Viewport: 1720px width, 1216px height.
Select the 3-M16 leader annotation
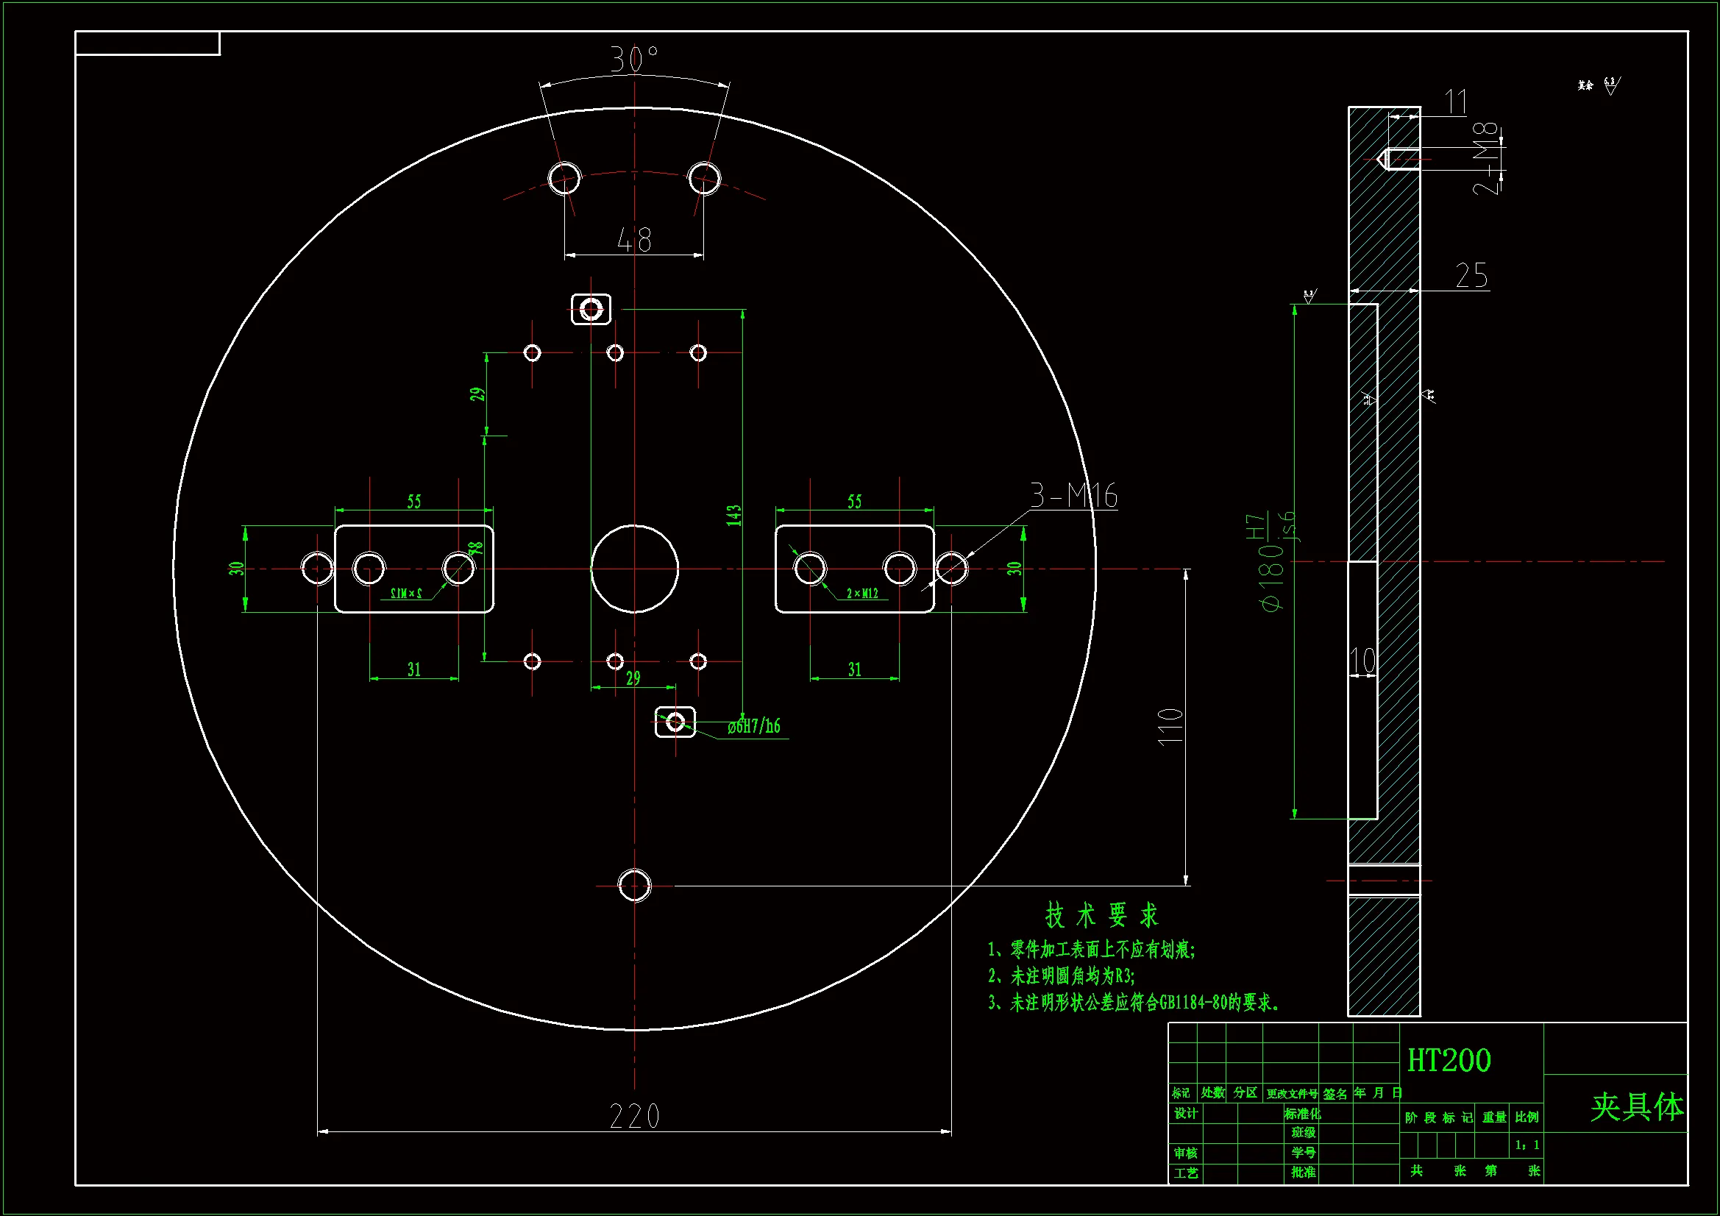1073,496
